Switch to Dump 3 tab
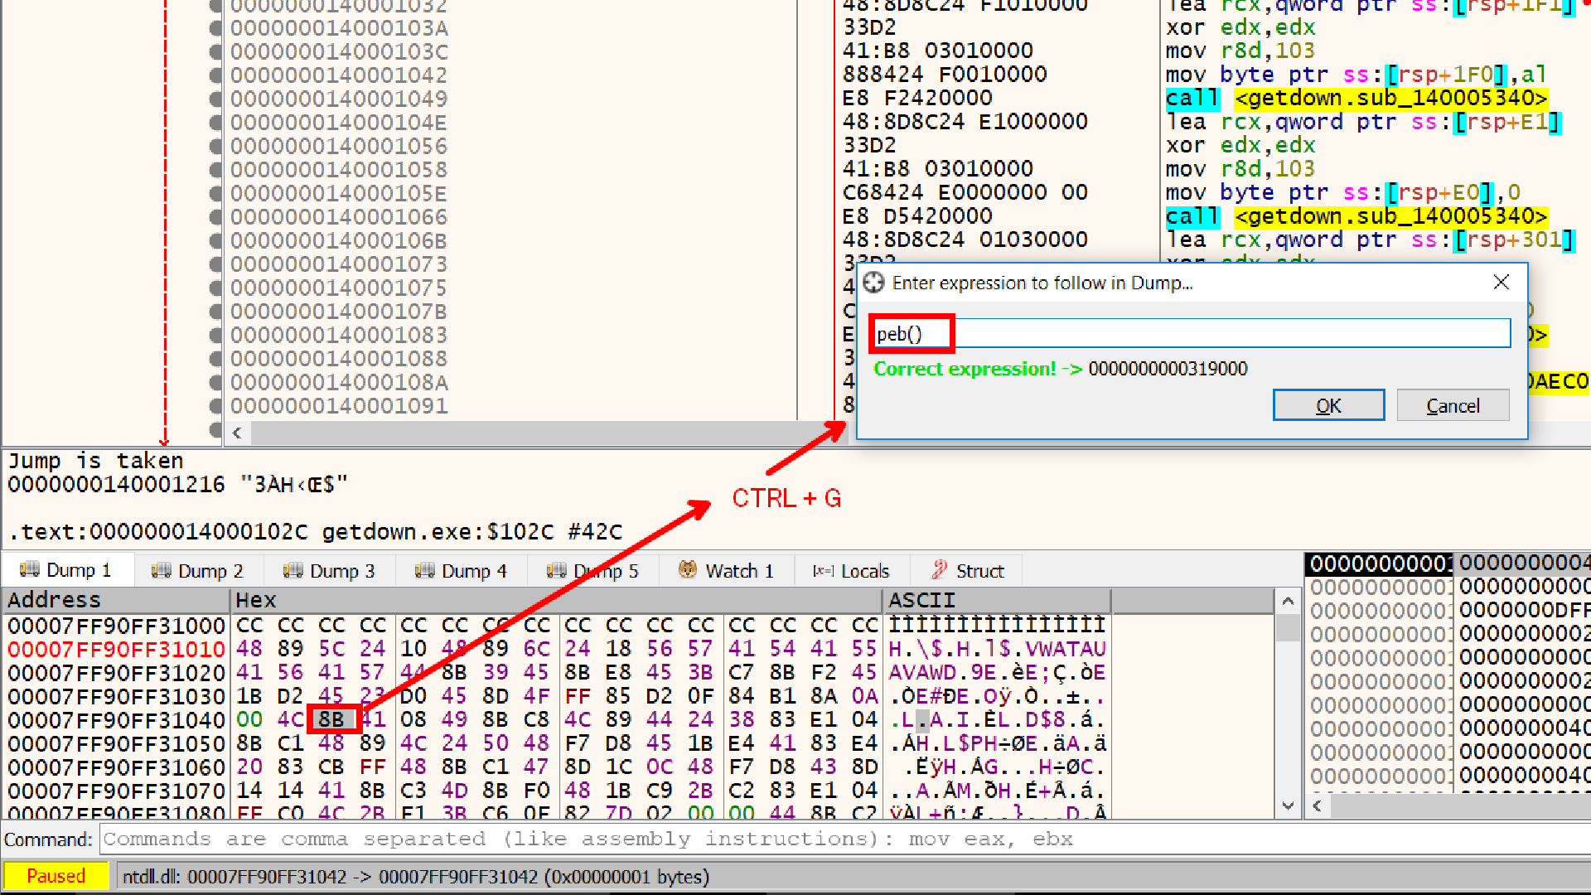This screenshot has width=1591, height=895. pos(329,571)
